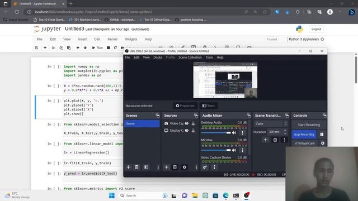The height and width of the screenshot is (201, 358).
Task: Lock the Video Capture source
Action: [x=193, y=123]
